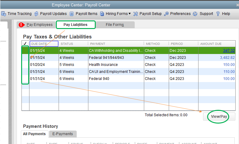Open the 110.00 amount due link
The width and height of the screenshot is (239, 144).
[x=229, y=72]
